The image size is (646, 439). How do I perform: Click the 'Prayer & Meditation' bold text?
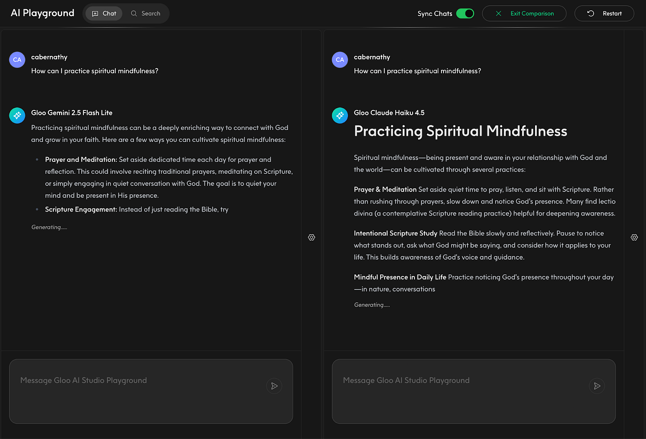(385, 189)
